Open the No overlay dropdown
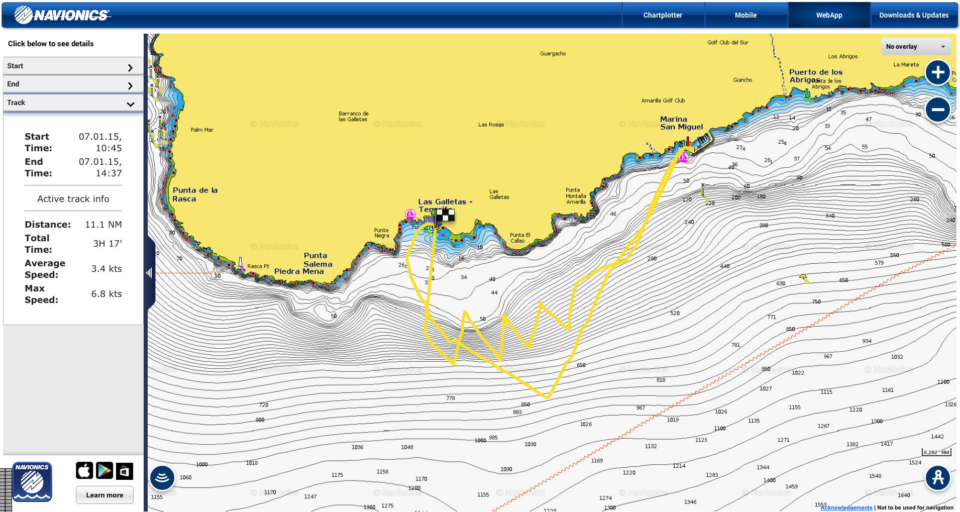 coord(916,47)
